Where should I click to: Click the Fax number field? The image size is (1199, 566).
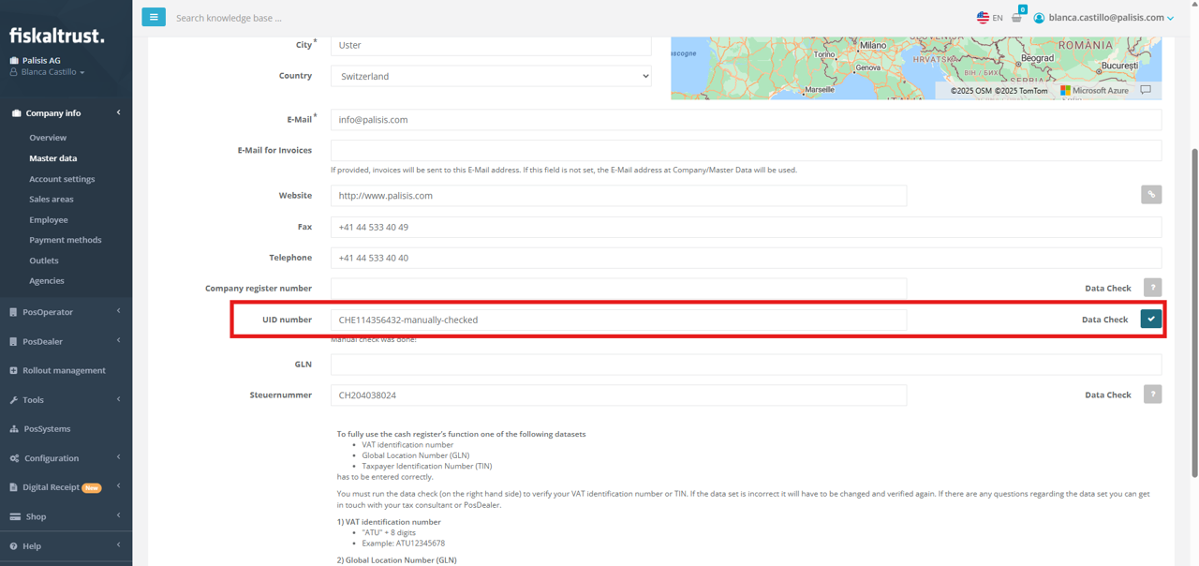(746, 227)
